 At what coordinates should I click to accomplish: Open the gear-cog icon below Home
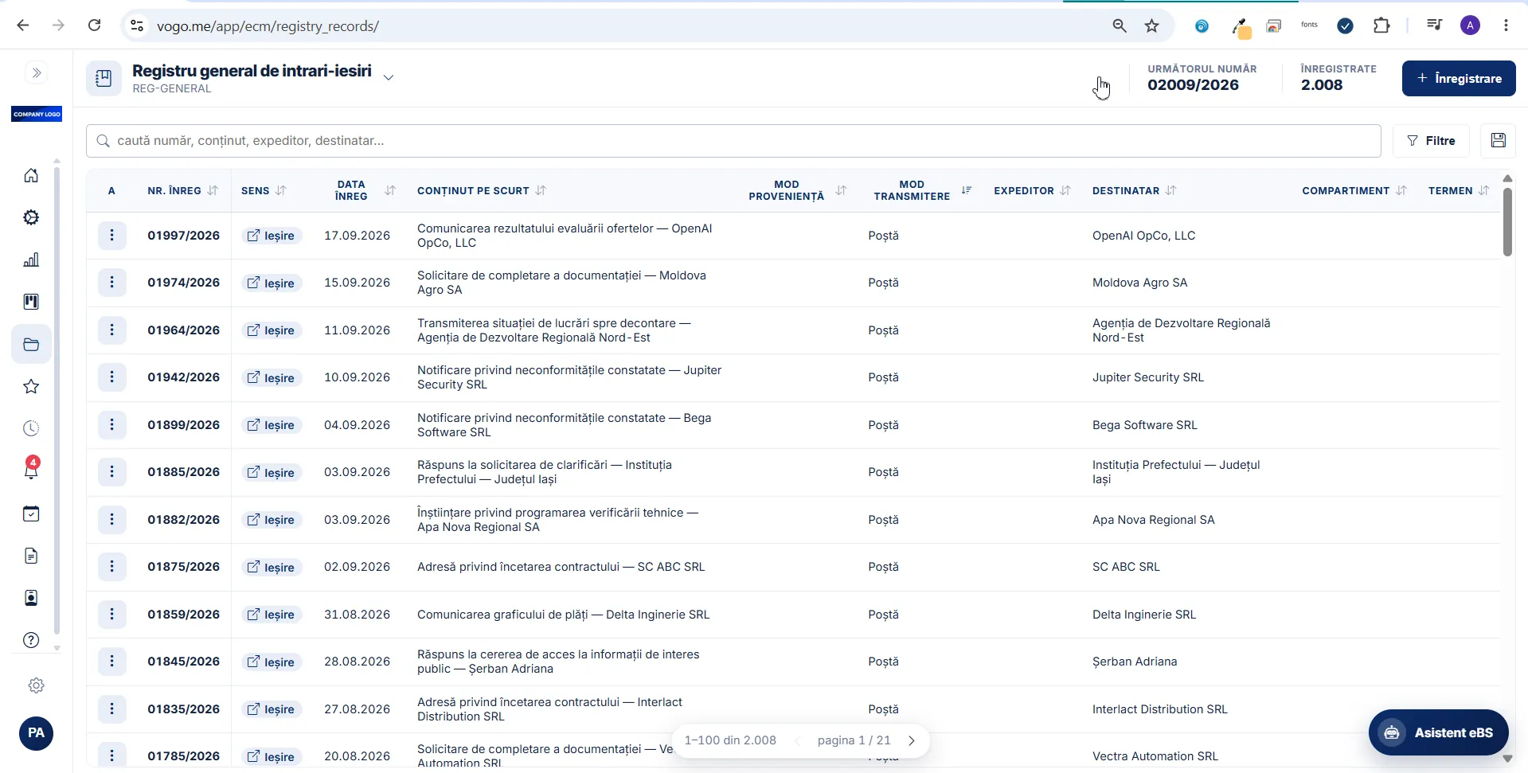(x=31, y=217)
